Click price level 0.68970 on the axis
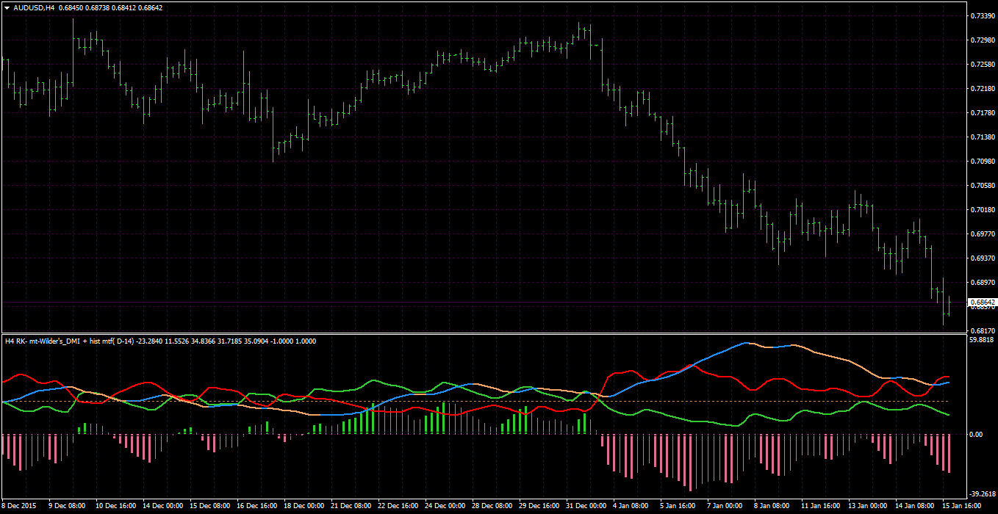Viewport: 998px width, 514px height. (983, 283)
